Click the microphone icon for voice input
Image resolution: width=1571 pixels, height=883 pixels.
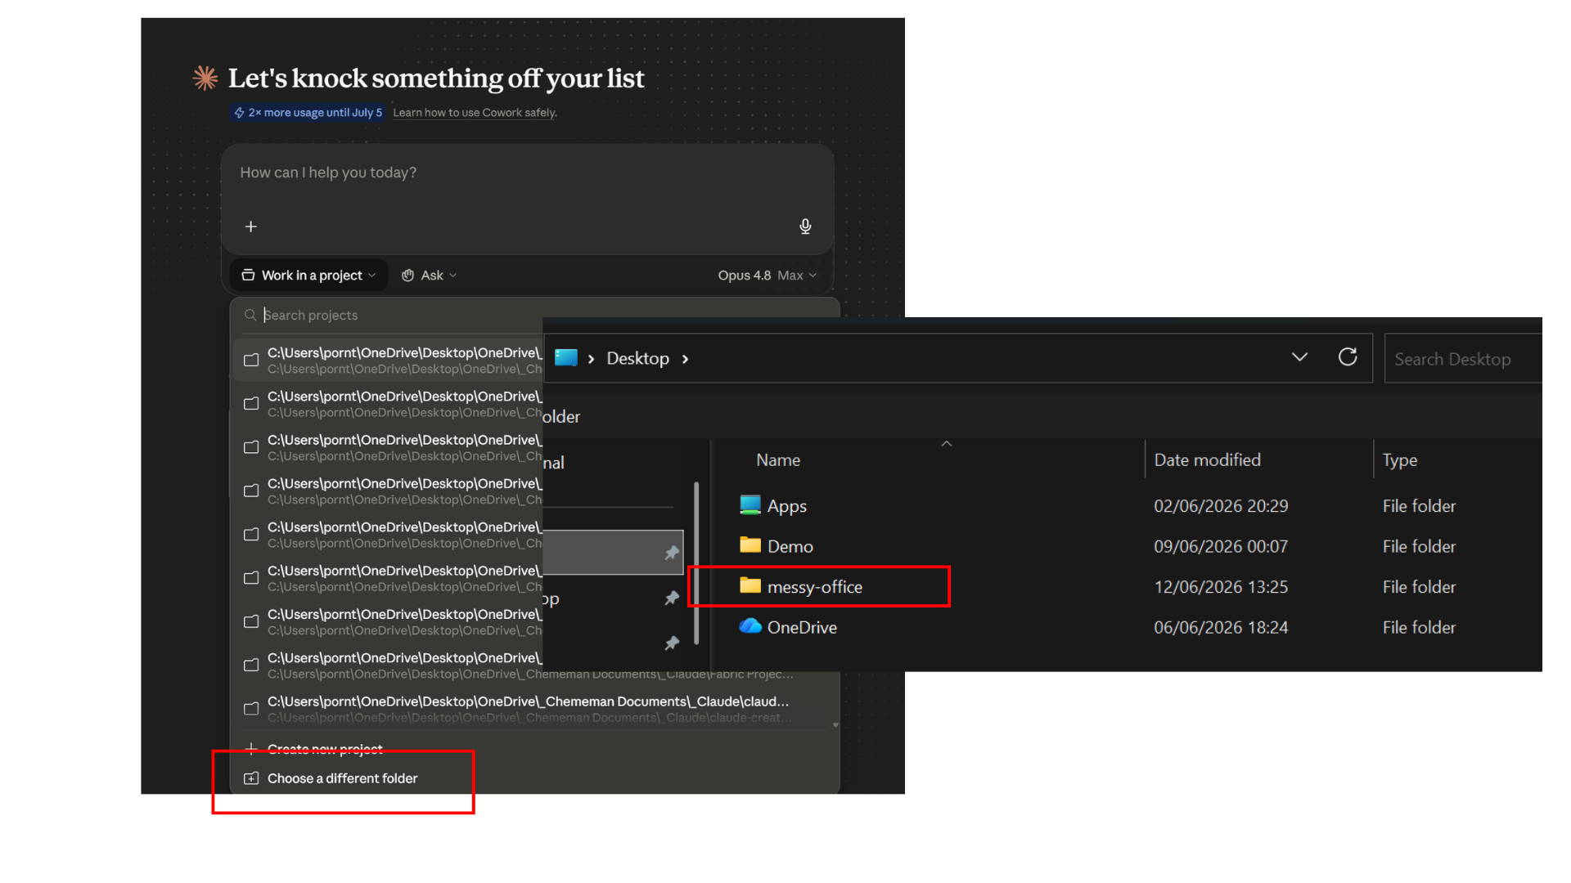(805, 226)
